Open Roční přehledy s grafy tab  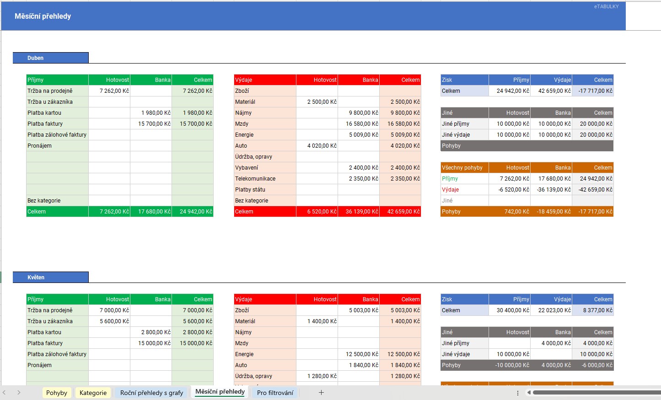[x=151, y=393]
